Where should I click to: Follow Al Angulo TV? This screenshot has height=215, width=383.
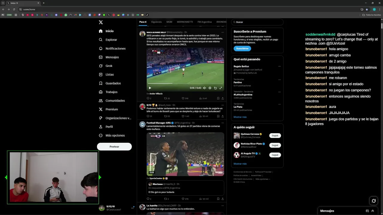[275, 155]
